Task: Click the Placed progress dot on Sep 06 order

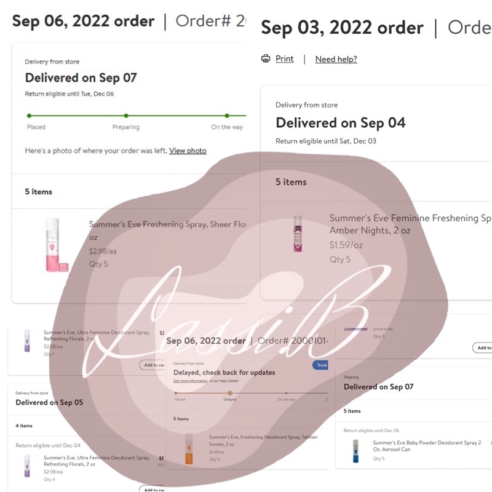Action: (28, 116)
